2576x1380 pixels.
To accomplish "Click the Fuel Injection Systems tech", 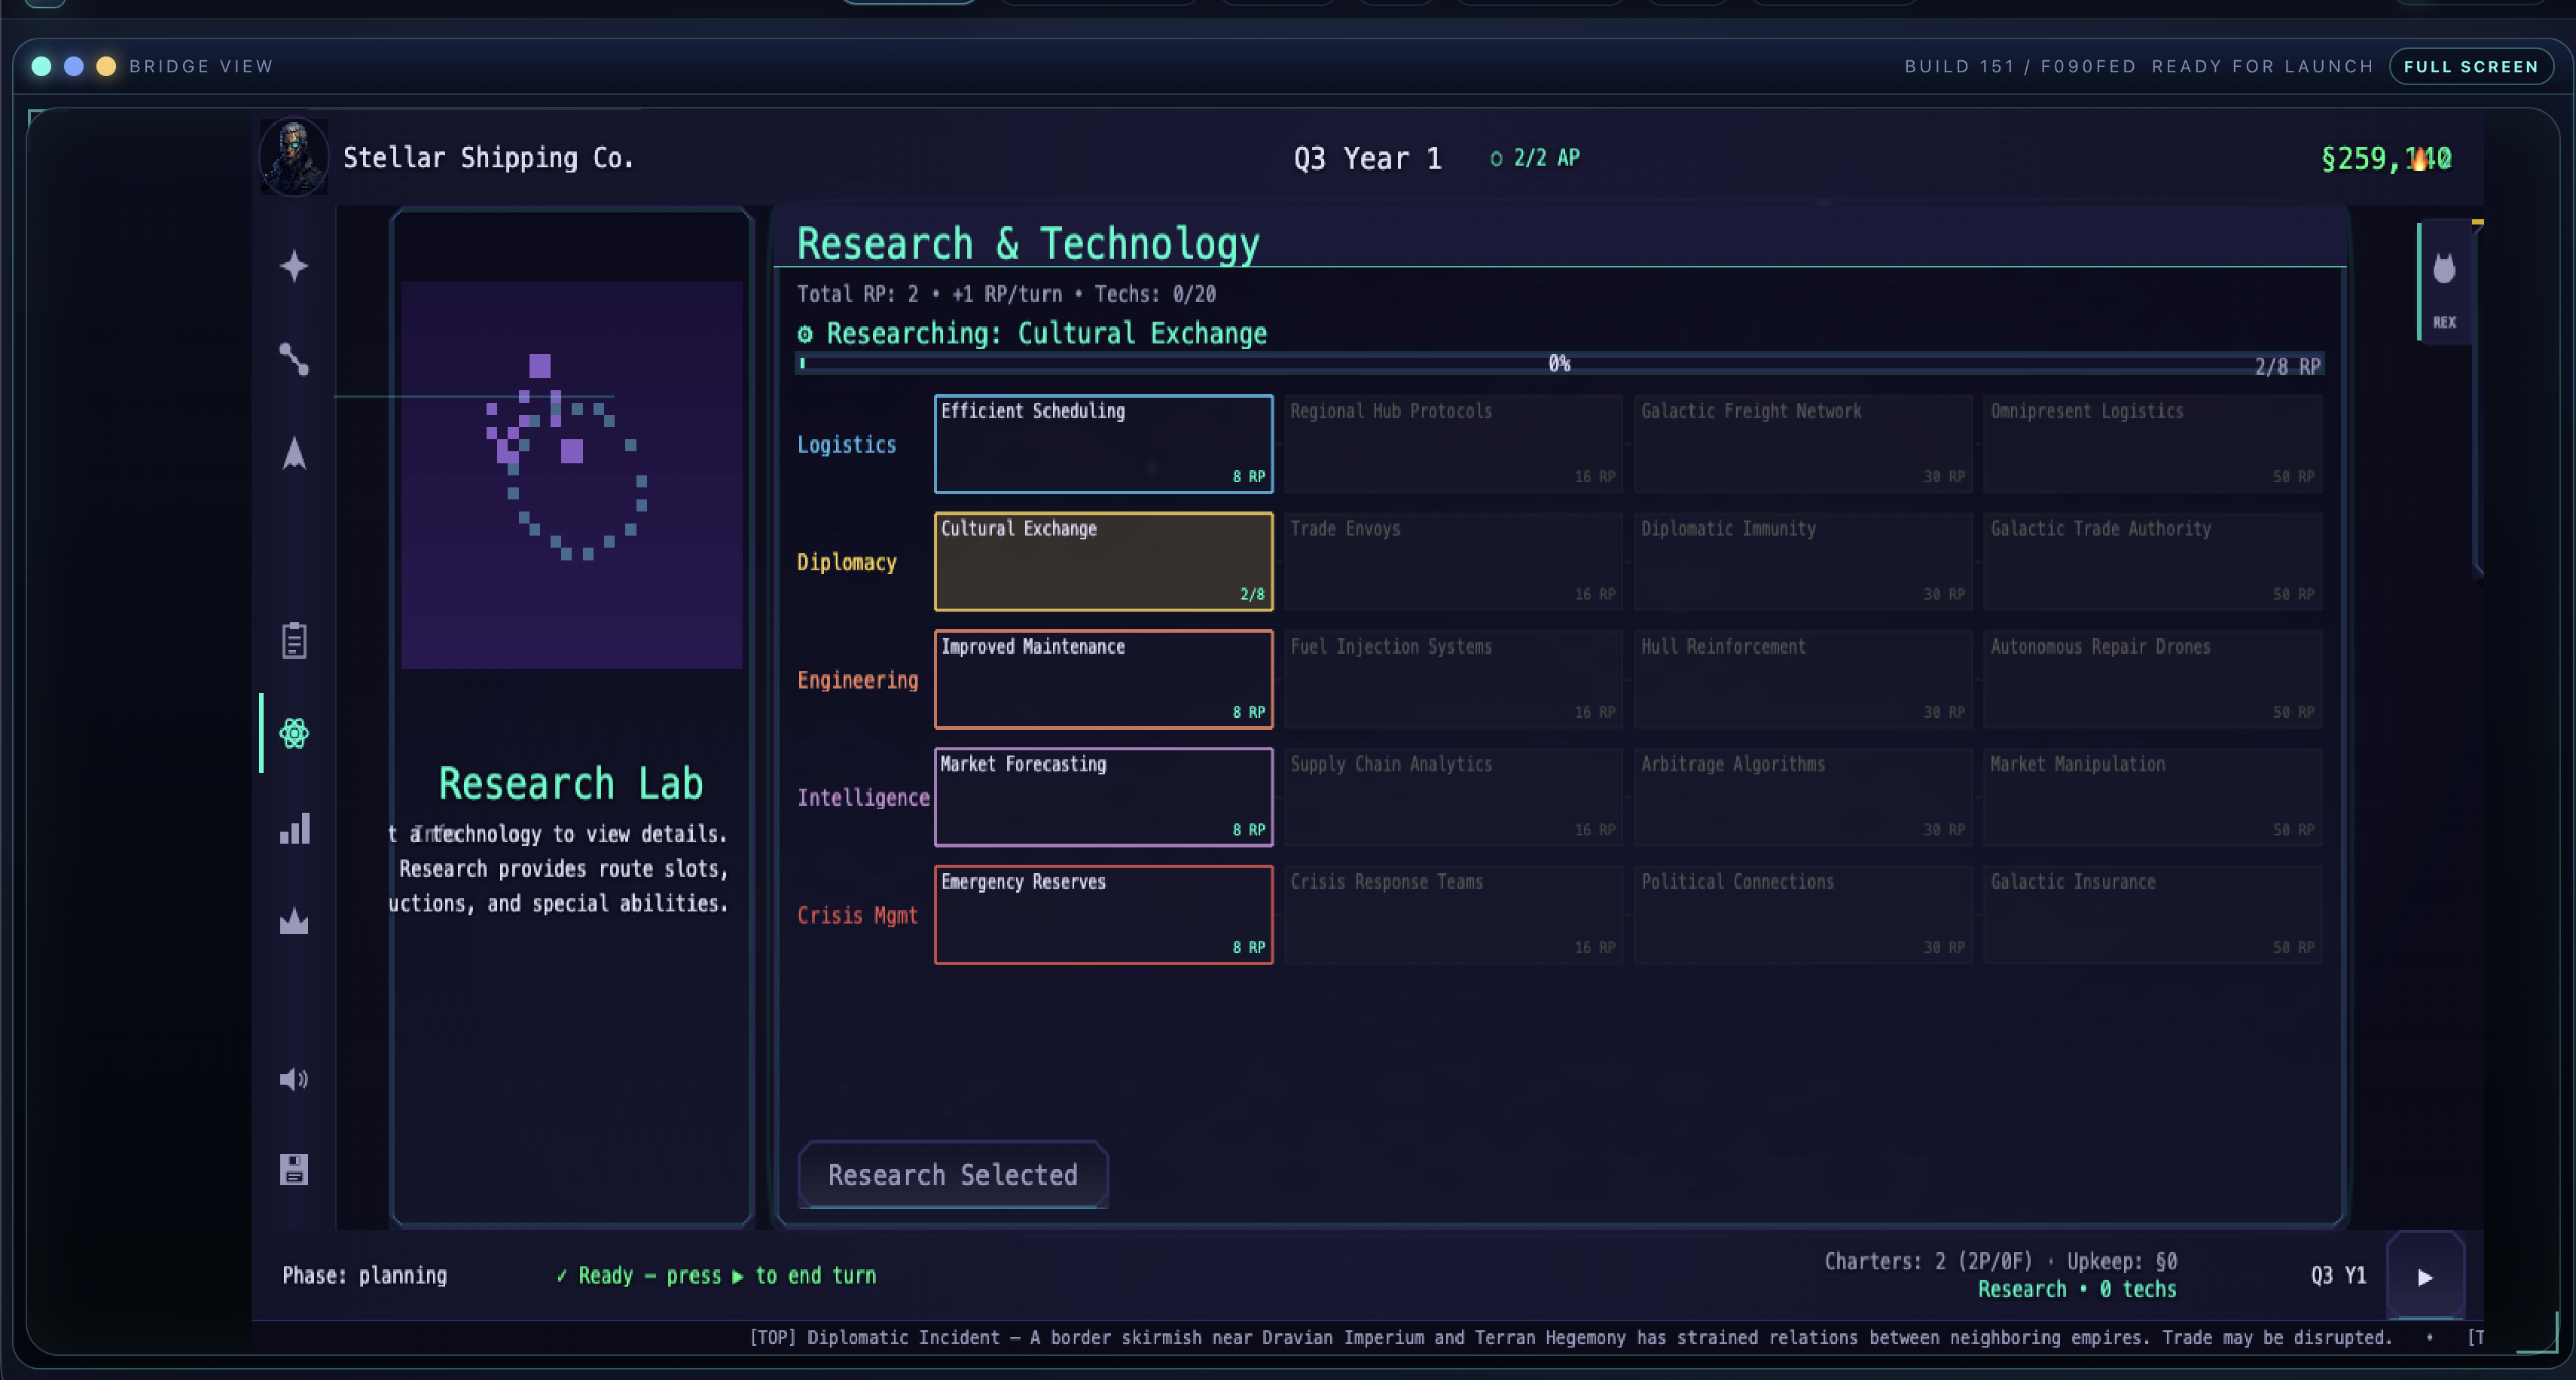I will [1453, 679].
